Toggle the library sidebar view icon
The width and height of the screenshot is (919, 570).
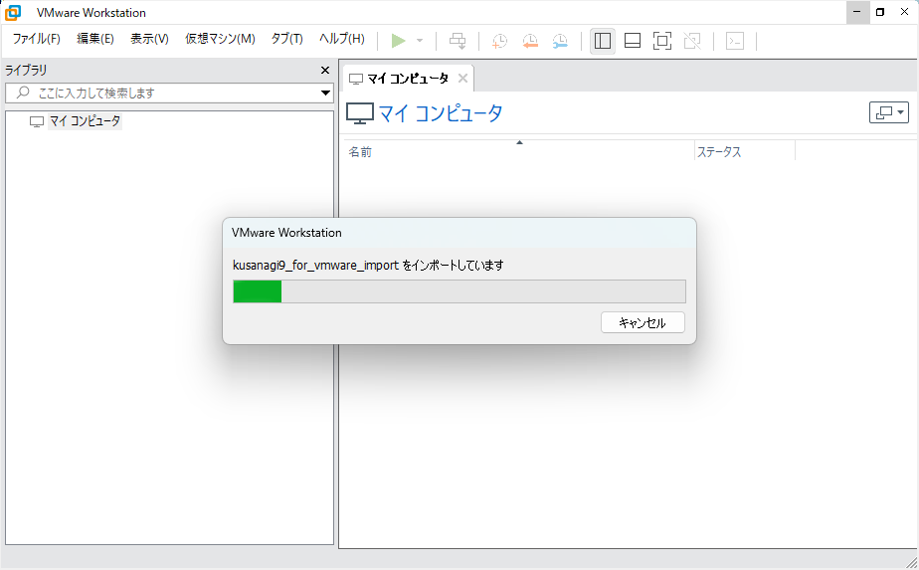603,41
